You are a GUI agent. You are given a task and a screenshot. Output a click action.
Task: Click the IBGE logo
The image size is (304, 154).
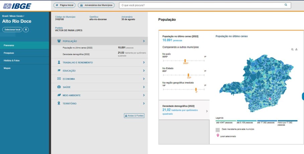17,6
